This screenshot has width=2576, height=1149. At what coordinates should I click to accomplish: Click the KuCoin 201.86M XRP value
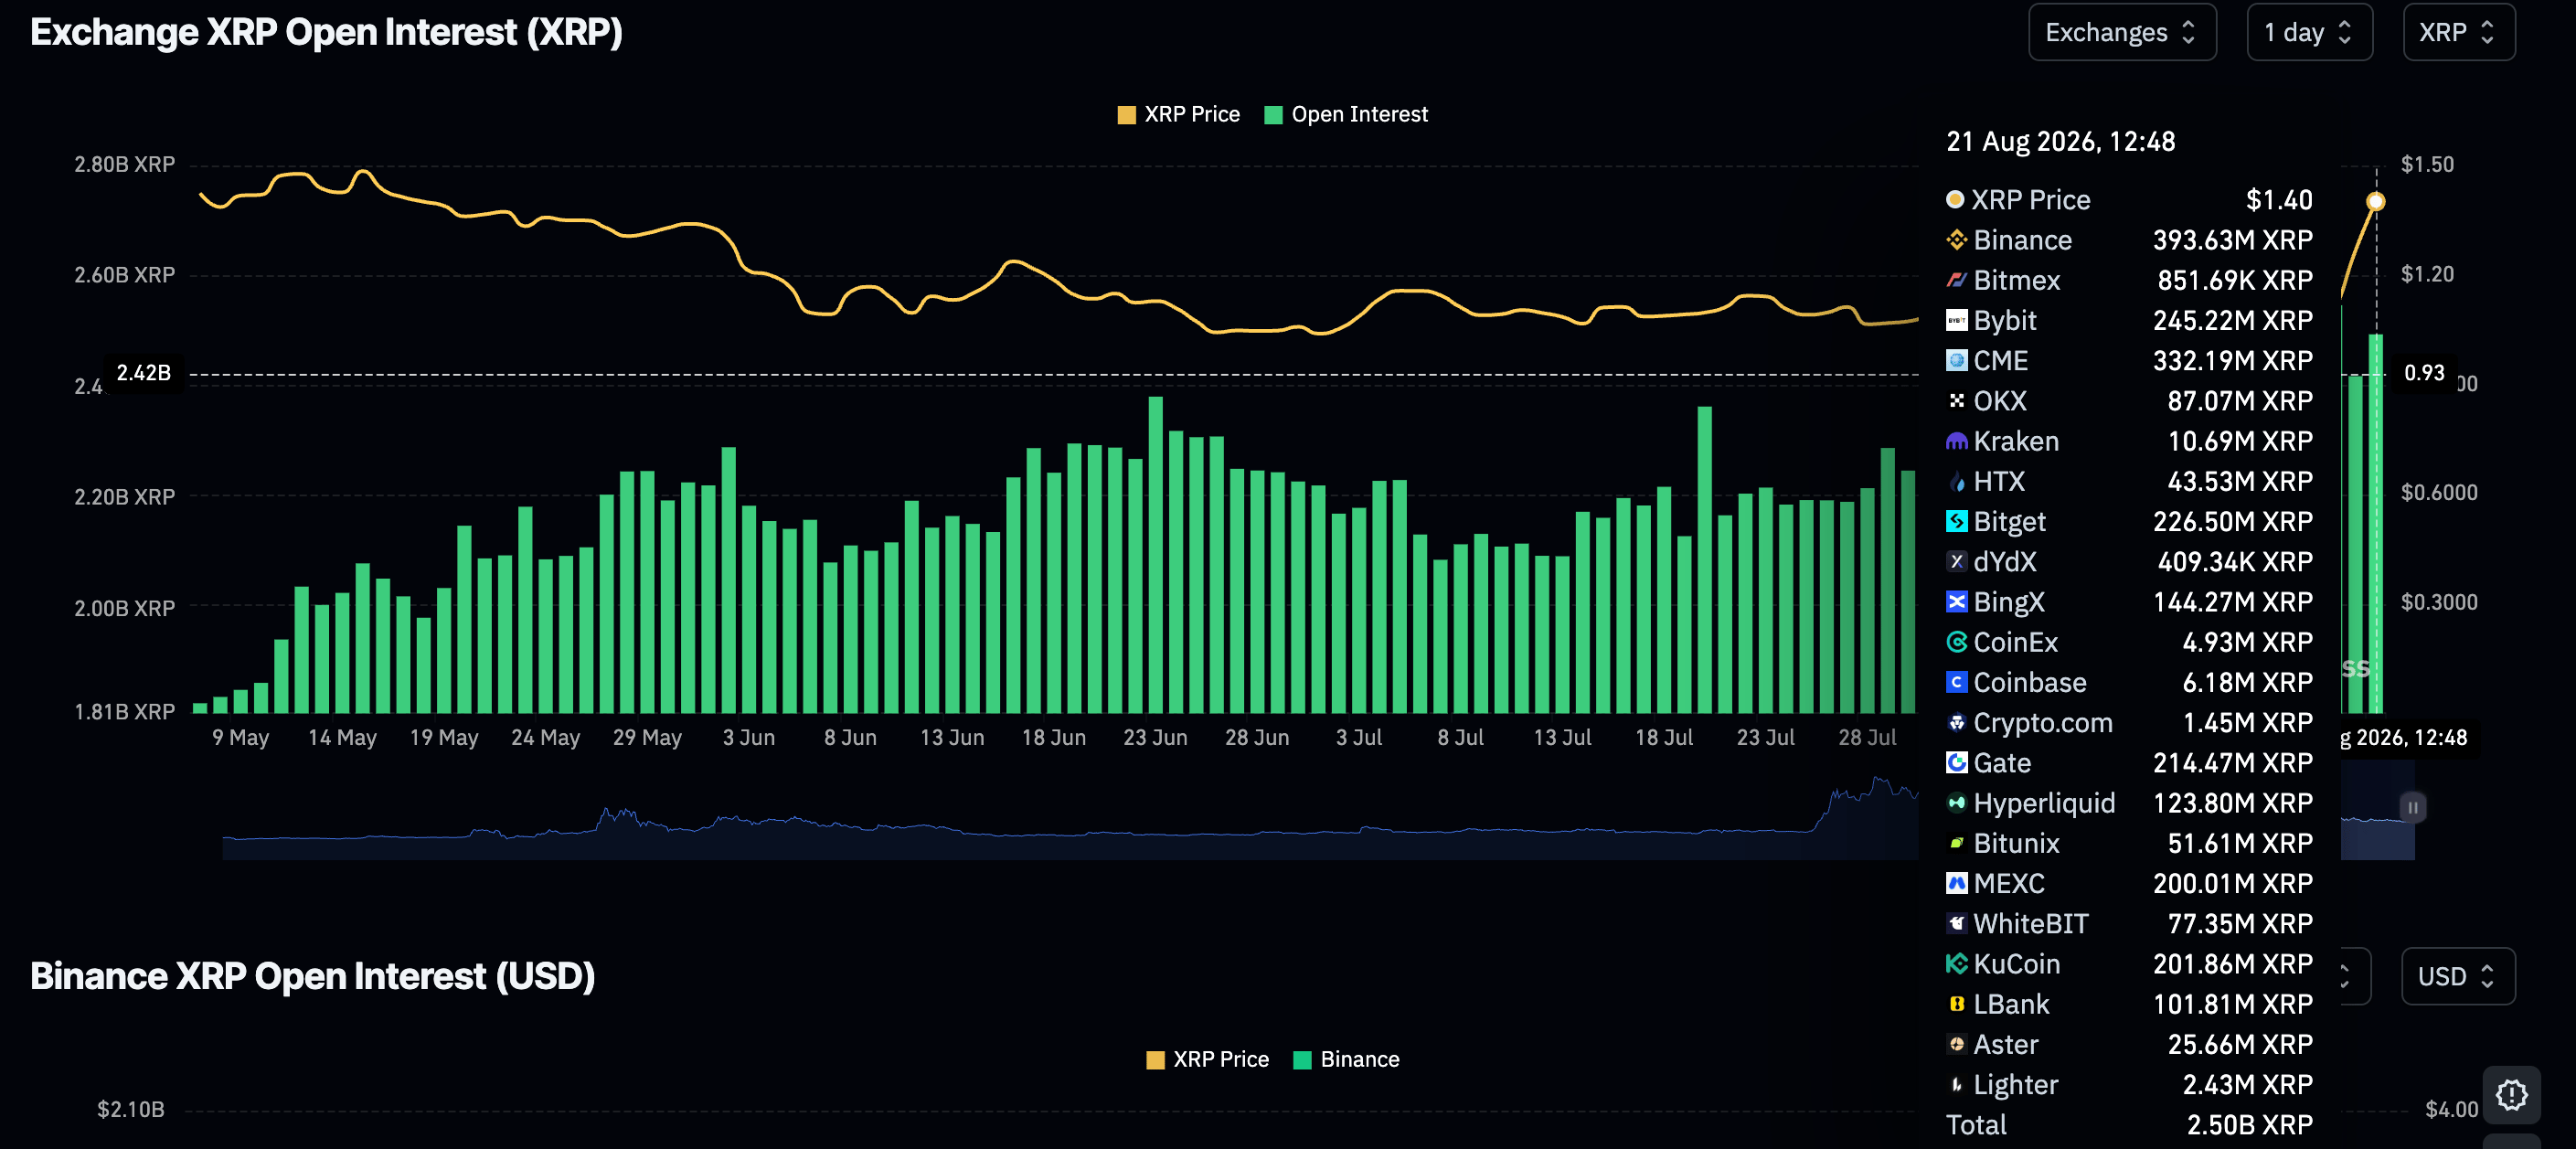[x=2232, y=964]
